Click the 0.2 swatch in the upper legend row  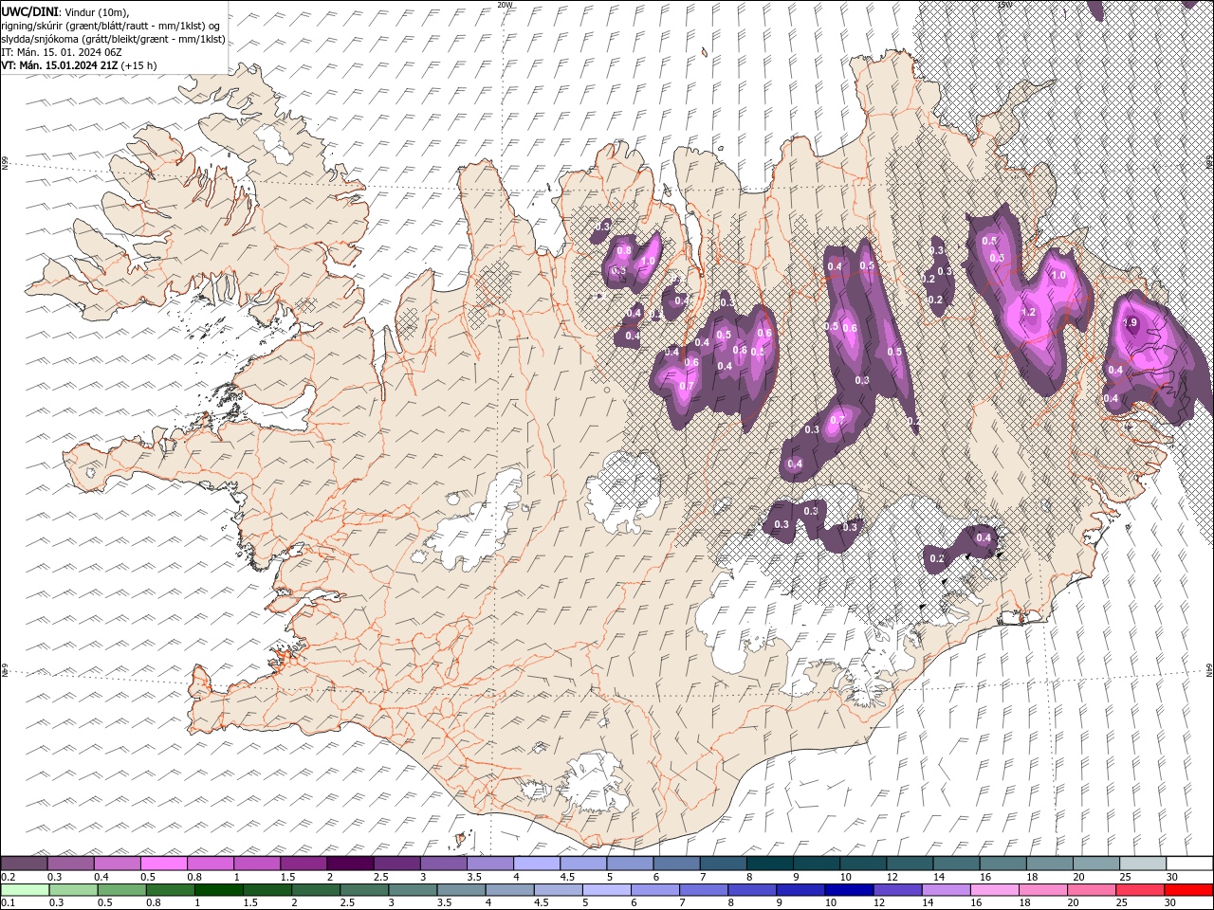tap(25, 864)
